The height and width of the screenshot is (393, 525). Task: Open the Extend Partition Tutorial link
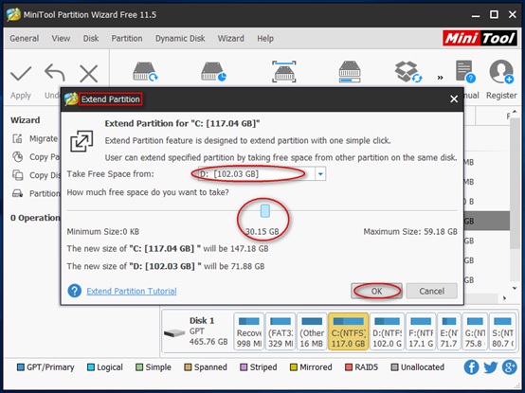coord(132,291)
